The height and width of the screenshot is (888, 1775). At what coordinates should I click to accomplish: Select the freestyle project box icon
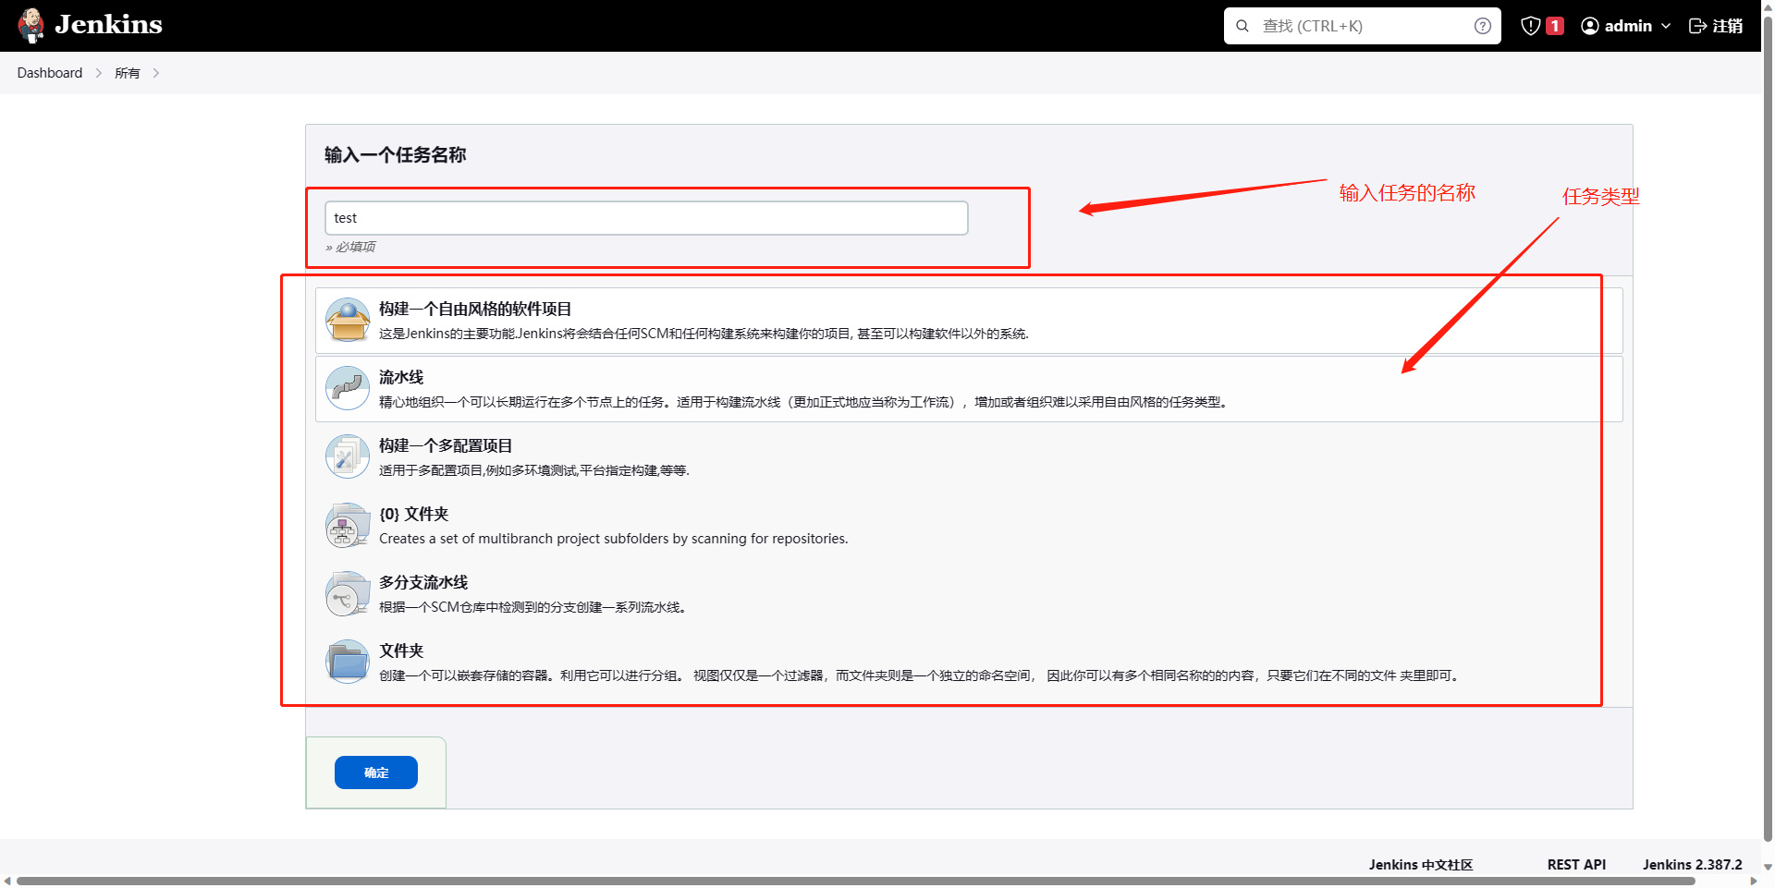pos(348,320)
